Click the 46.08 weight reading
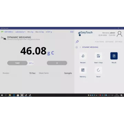Viewport: 124px width, 124px height. click(33, 51)
